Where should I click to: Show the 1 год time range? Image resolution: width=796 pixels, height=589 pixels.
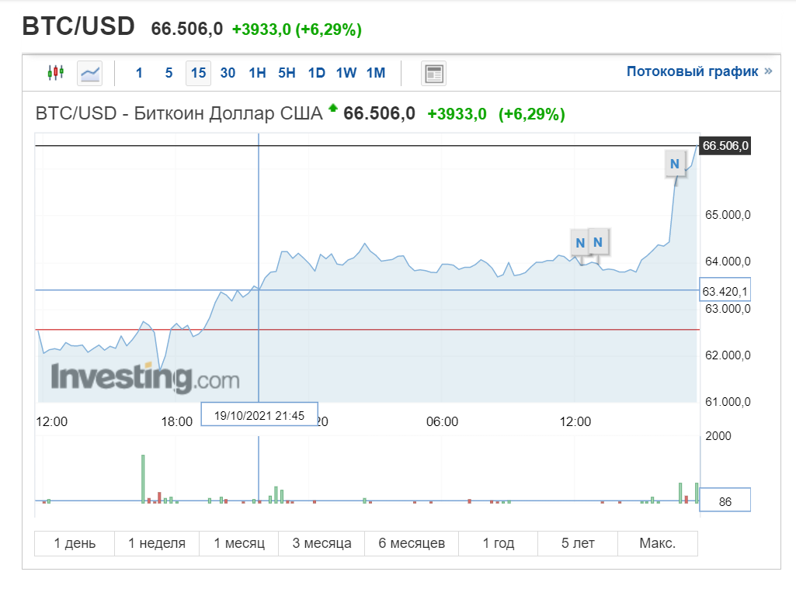[x=499, y=543]
